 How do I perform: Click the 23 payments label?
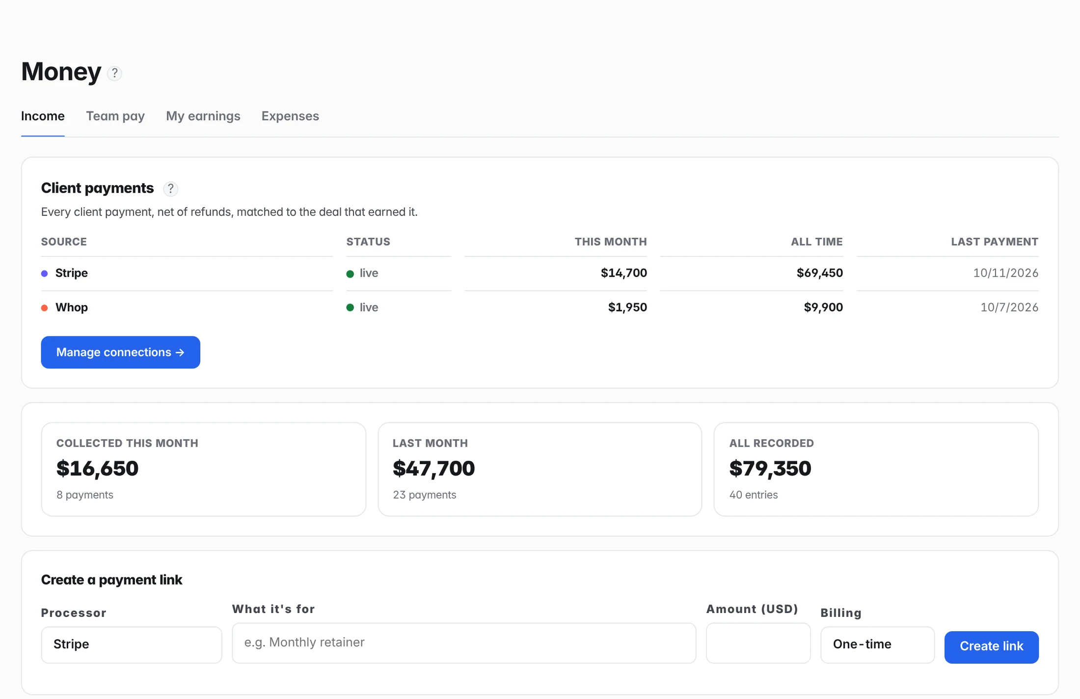[x=425, y=495]
